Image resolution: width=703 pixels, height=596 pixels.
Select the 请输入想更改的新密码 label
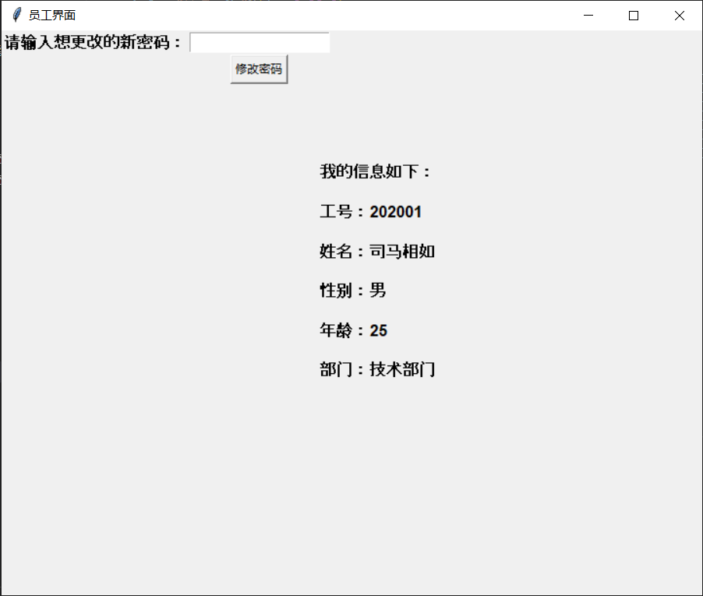click(93, 43)
